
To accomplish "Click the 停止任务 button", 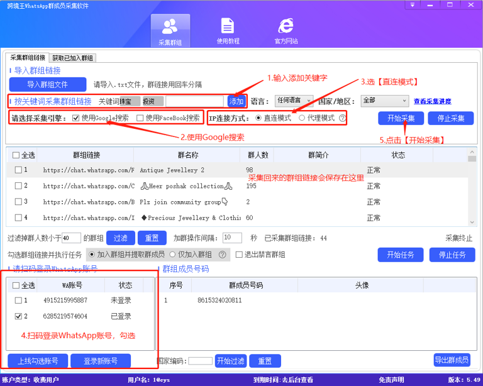I will tap(452, 255).
